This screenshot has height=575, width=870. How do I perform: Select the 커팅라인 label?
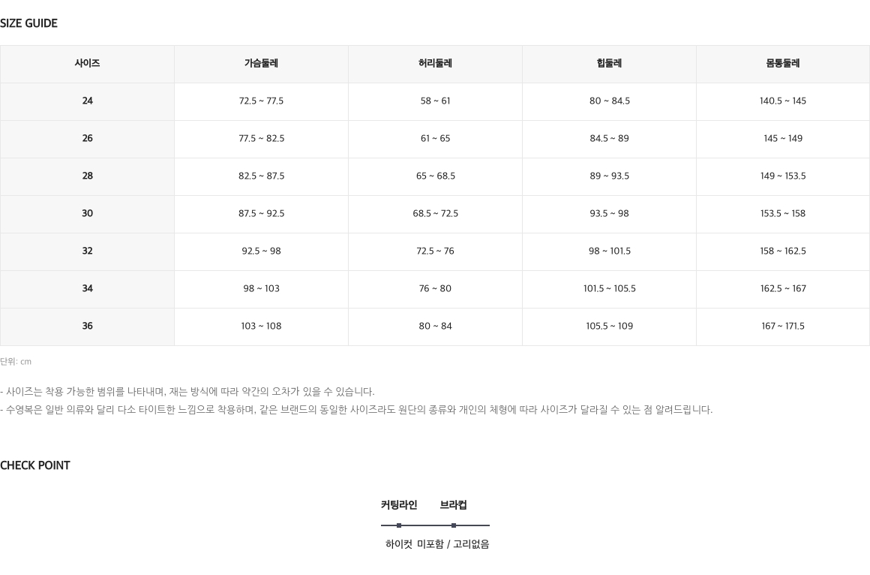pyautogui.click(x=399, y=505)
